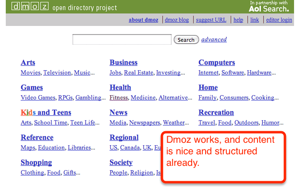Open the Hardware subcategory
This screenshot has width=295, height=187.
tap(259, 73)
